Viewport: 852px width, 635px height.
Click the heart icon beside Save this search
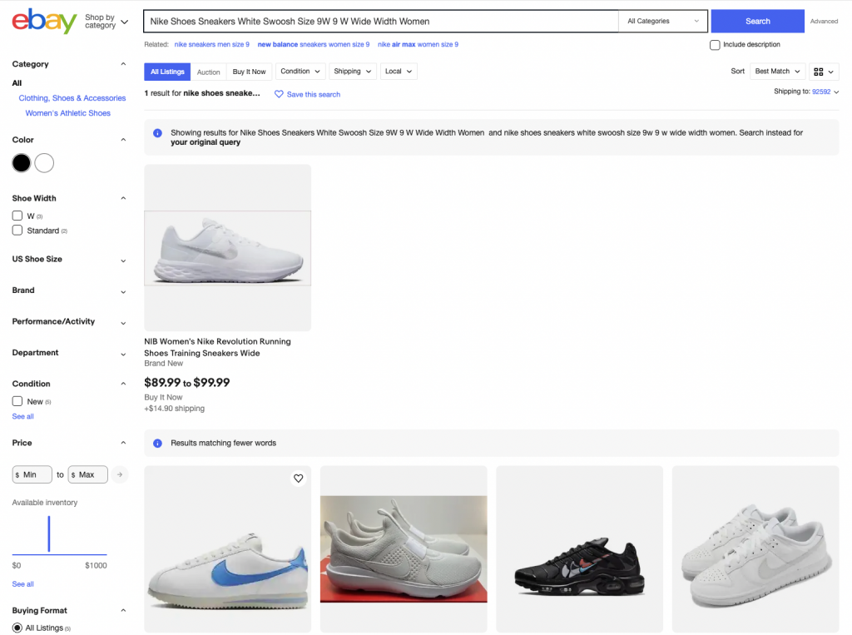(279, 94)
